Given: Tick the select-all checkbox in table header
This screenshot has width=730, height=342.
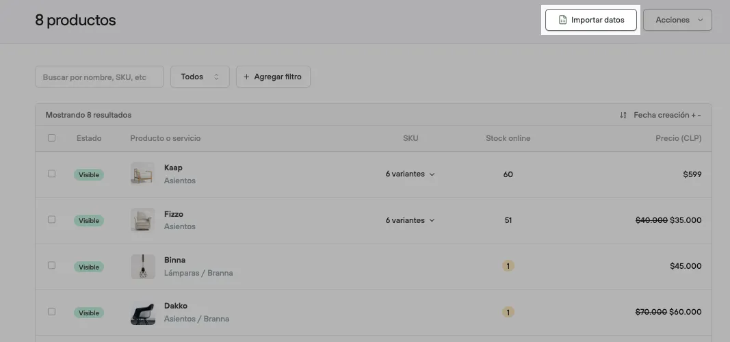Looking at the screenshot, I should coord(52,137).
